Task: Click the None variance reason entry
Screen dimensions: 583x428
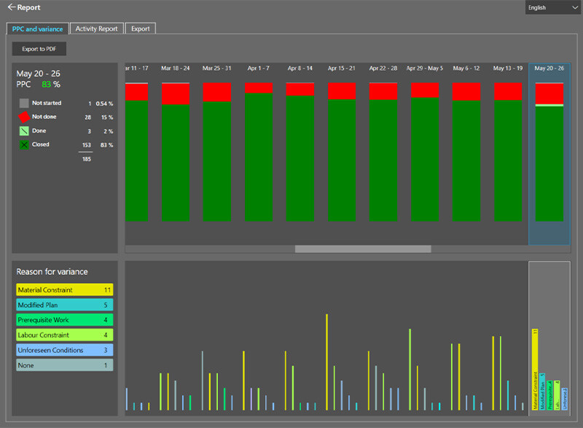Action: pos(64,365)
